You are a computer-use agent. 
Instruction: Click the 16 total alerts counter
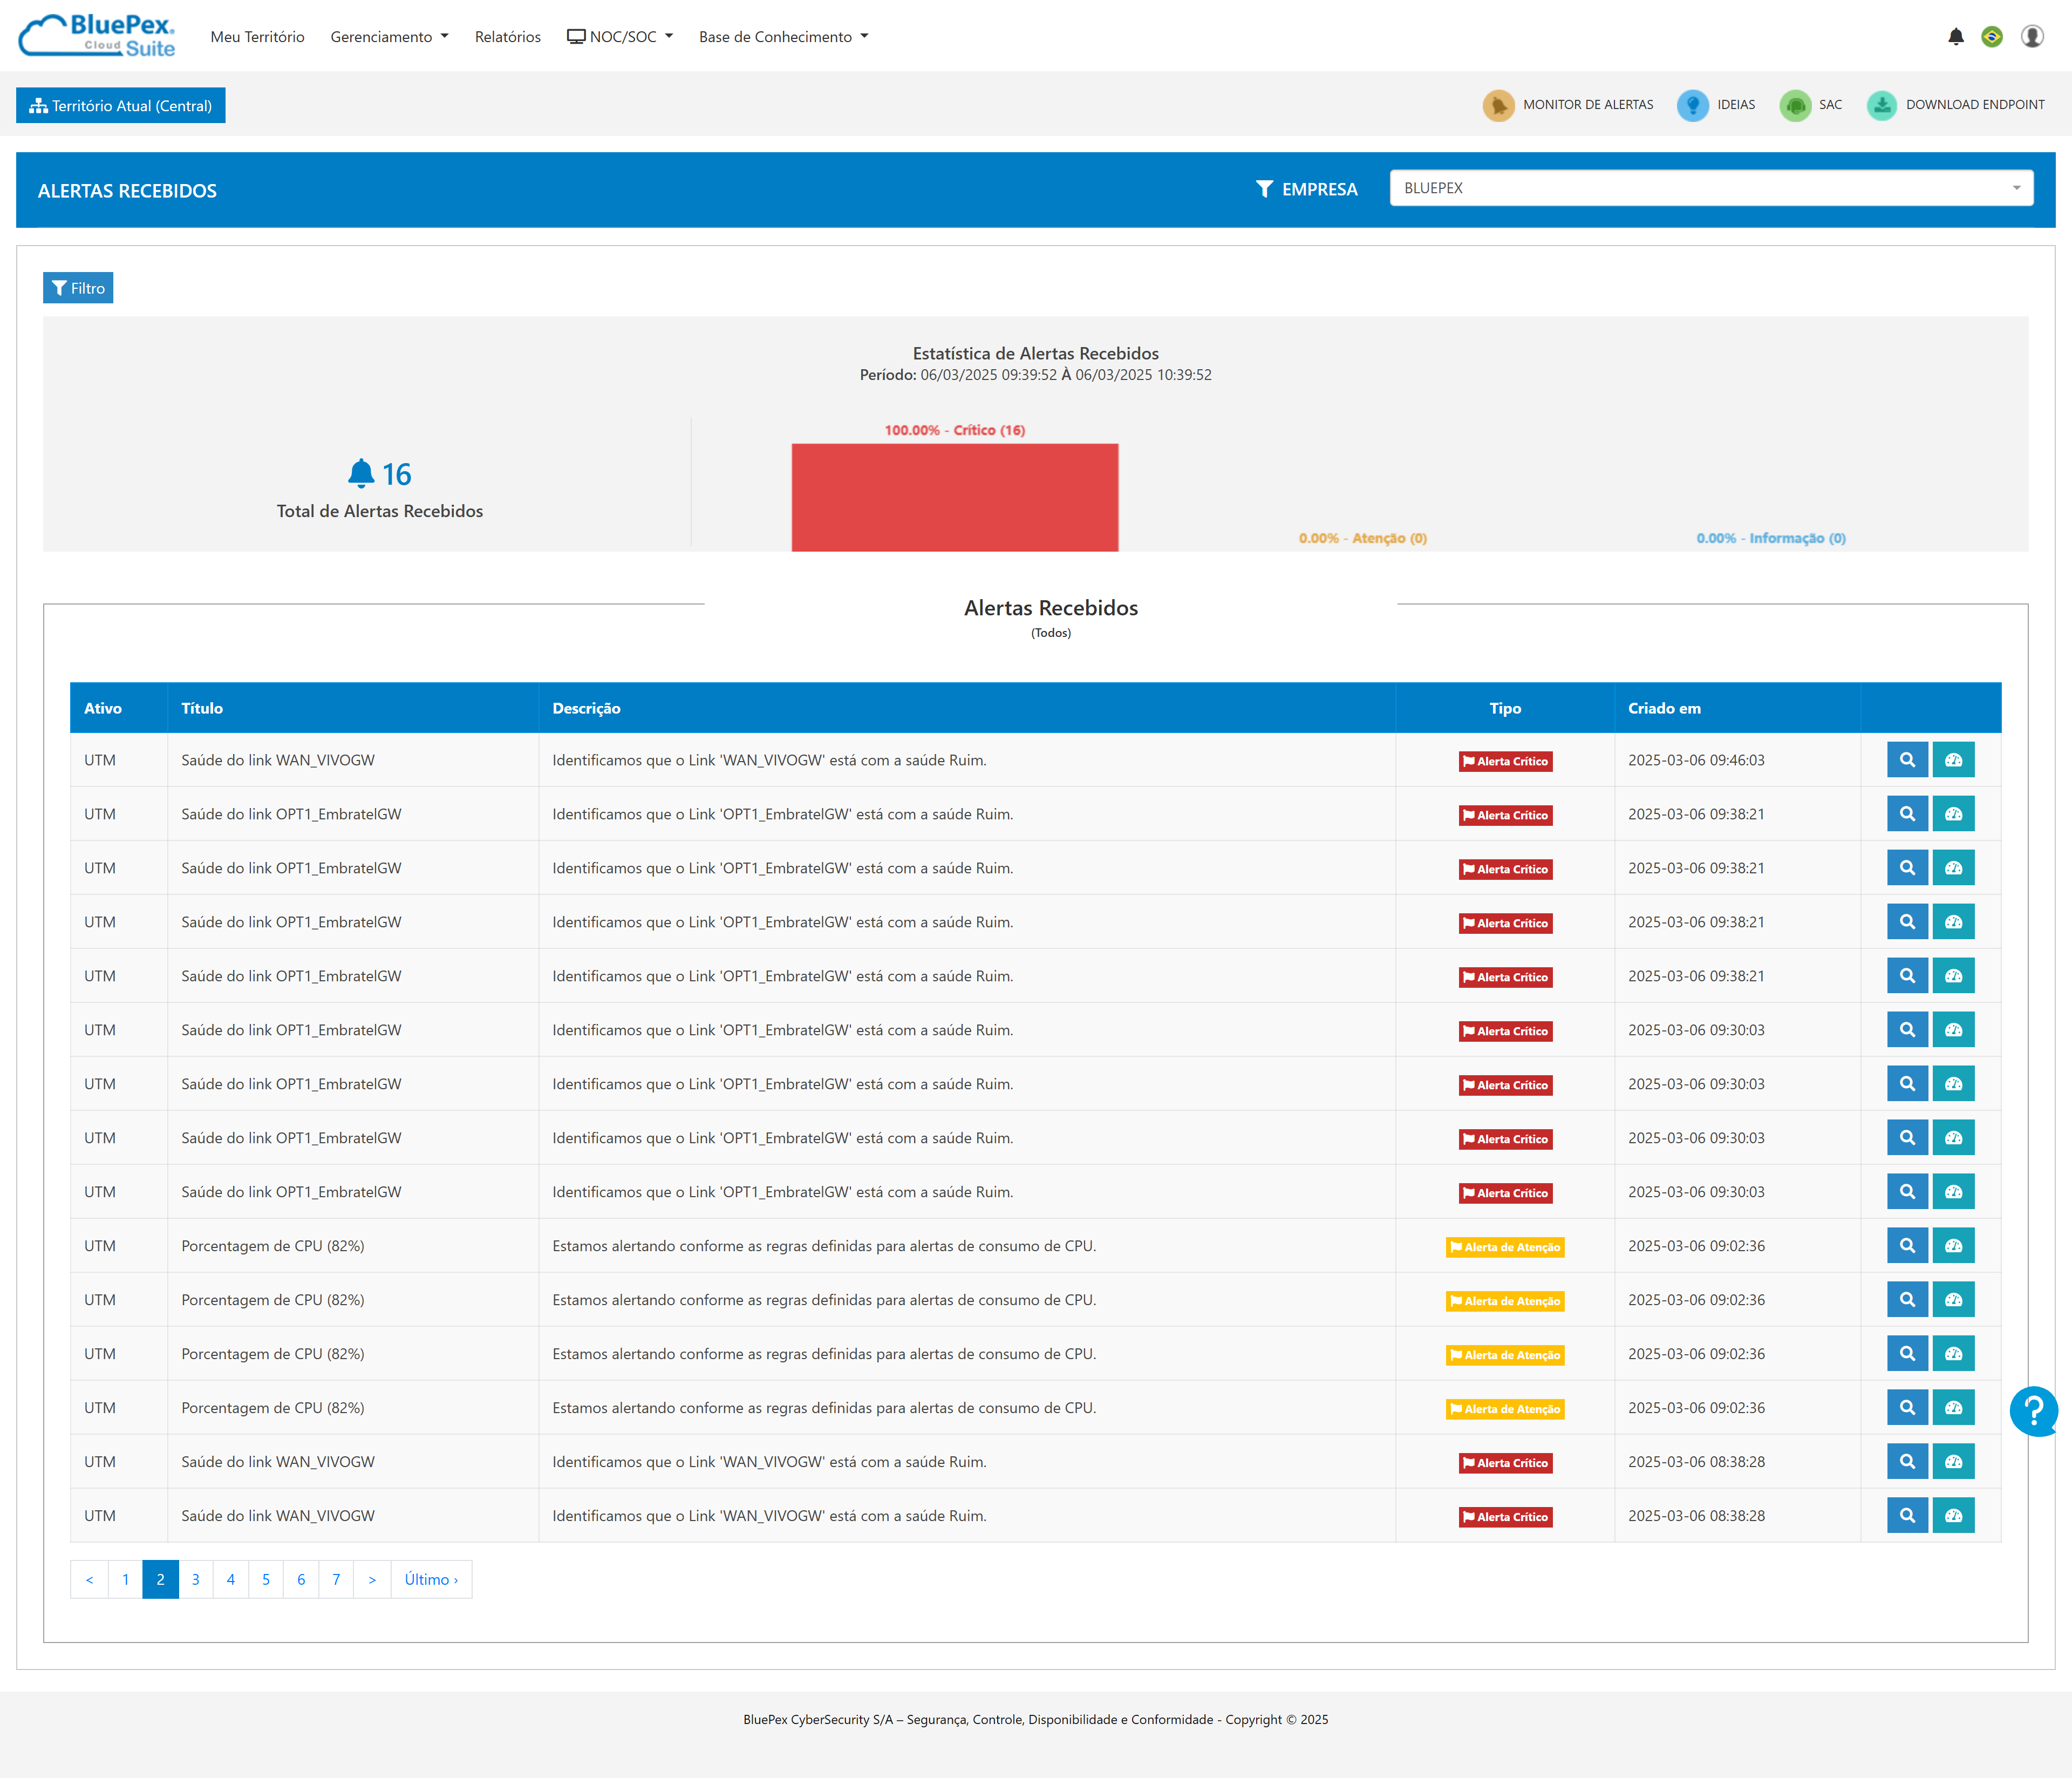380,474
